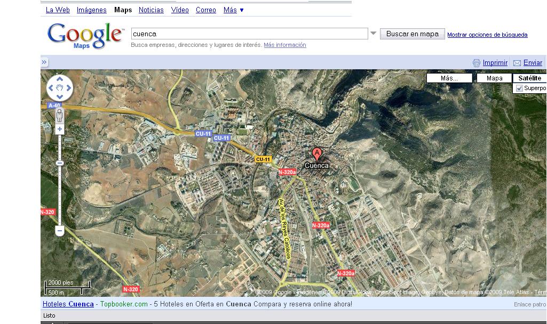Zoom in with the plus button
This screenshot has width=547, height=324.
[x=60, y=129]
